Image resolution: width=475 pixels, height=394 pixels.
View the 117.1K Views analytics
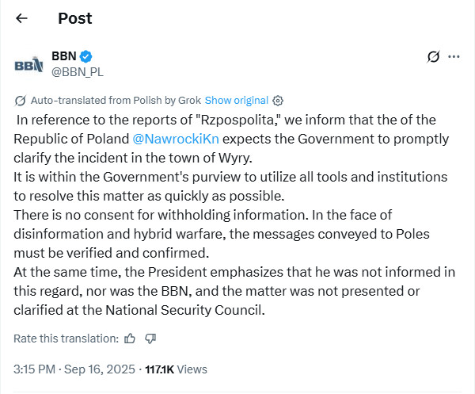coord(176,369)
